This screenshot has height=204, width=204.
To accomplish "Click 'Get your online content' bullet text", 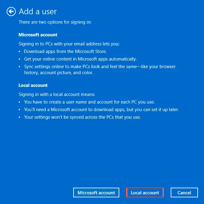I will click(80, 59).
